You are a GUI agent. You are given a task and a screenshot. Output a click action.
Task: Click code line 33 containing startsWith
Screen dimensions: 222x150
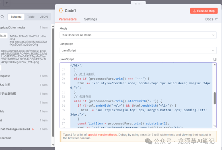[118, 101]
